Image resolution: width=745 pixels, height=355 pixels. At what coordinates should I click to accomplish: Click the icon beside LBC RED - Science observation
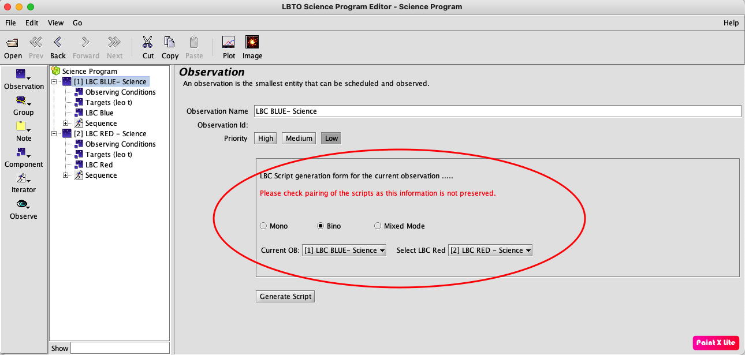pyautogui.click(x=67, y=133)
